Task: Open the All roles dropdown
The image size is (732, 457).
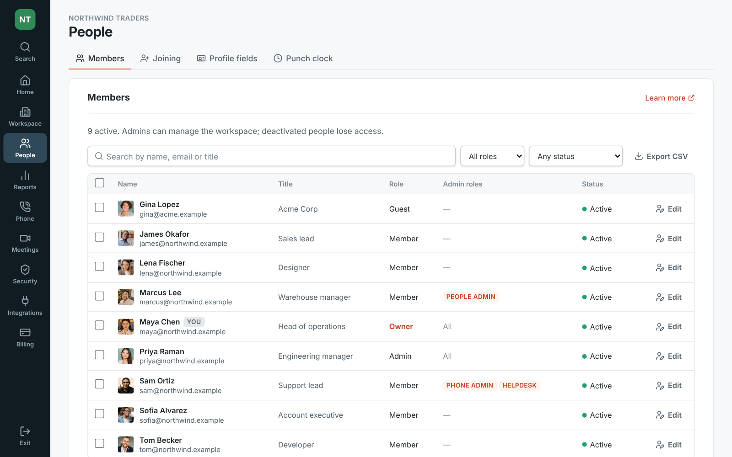Action: pos(492,156)
